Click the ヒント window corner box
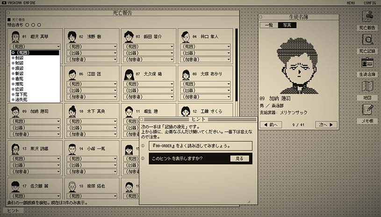 [142, 119]
